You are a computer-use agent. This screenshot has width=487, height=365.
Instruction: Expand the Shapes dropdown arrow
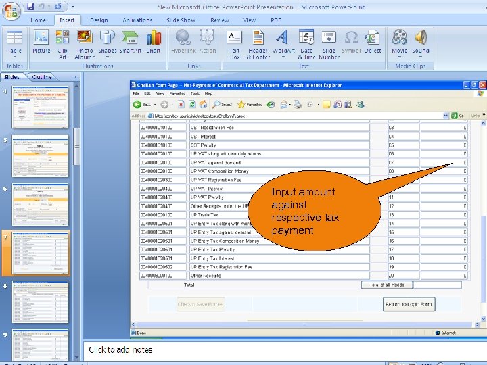(x=108, y=57)
